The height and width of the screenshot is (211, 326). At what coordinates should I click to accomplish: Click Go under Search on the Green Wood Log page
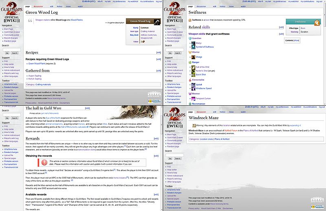tap(7, 53)
